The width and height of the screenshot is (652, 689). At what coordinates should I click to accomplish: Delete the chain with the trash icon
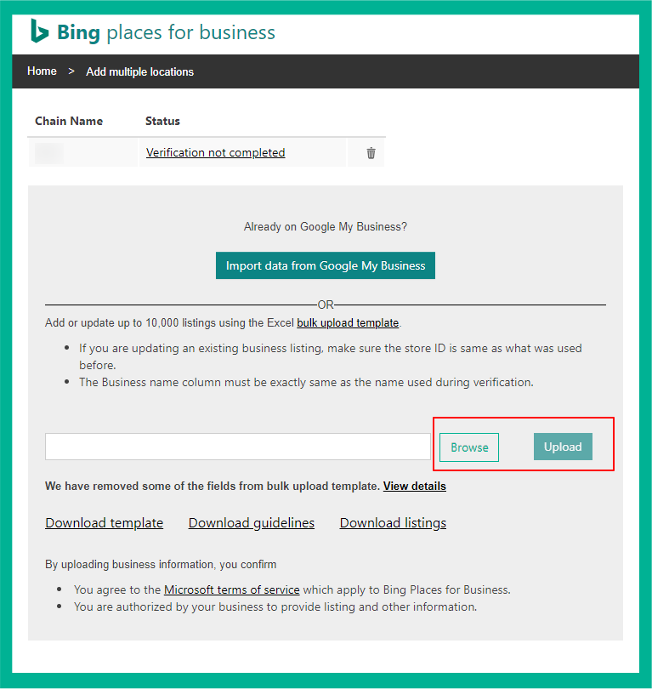coord(371,153)
